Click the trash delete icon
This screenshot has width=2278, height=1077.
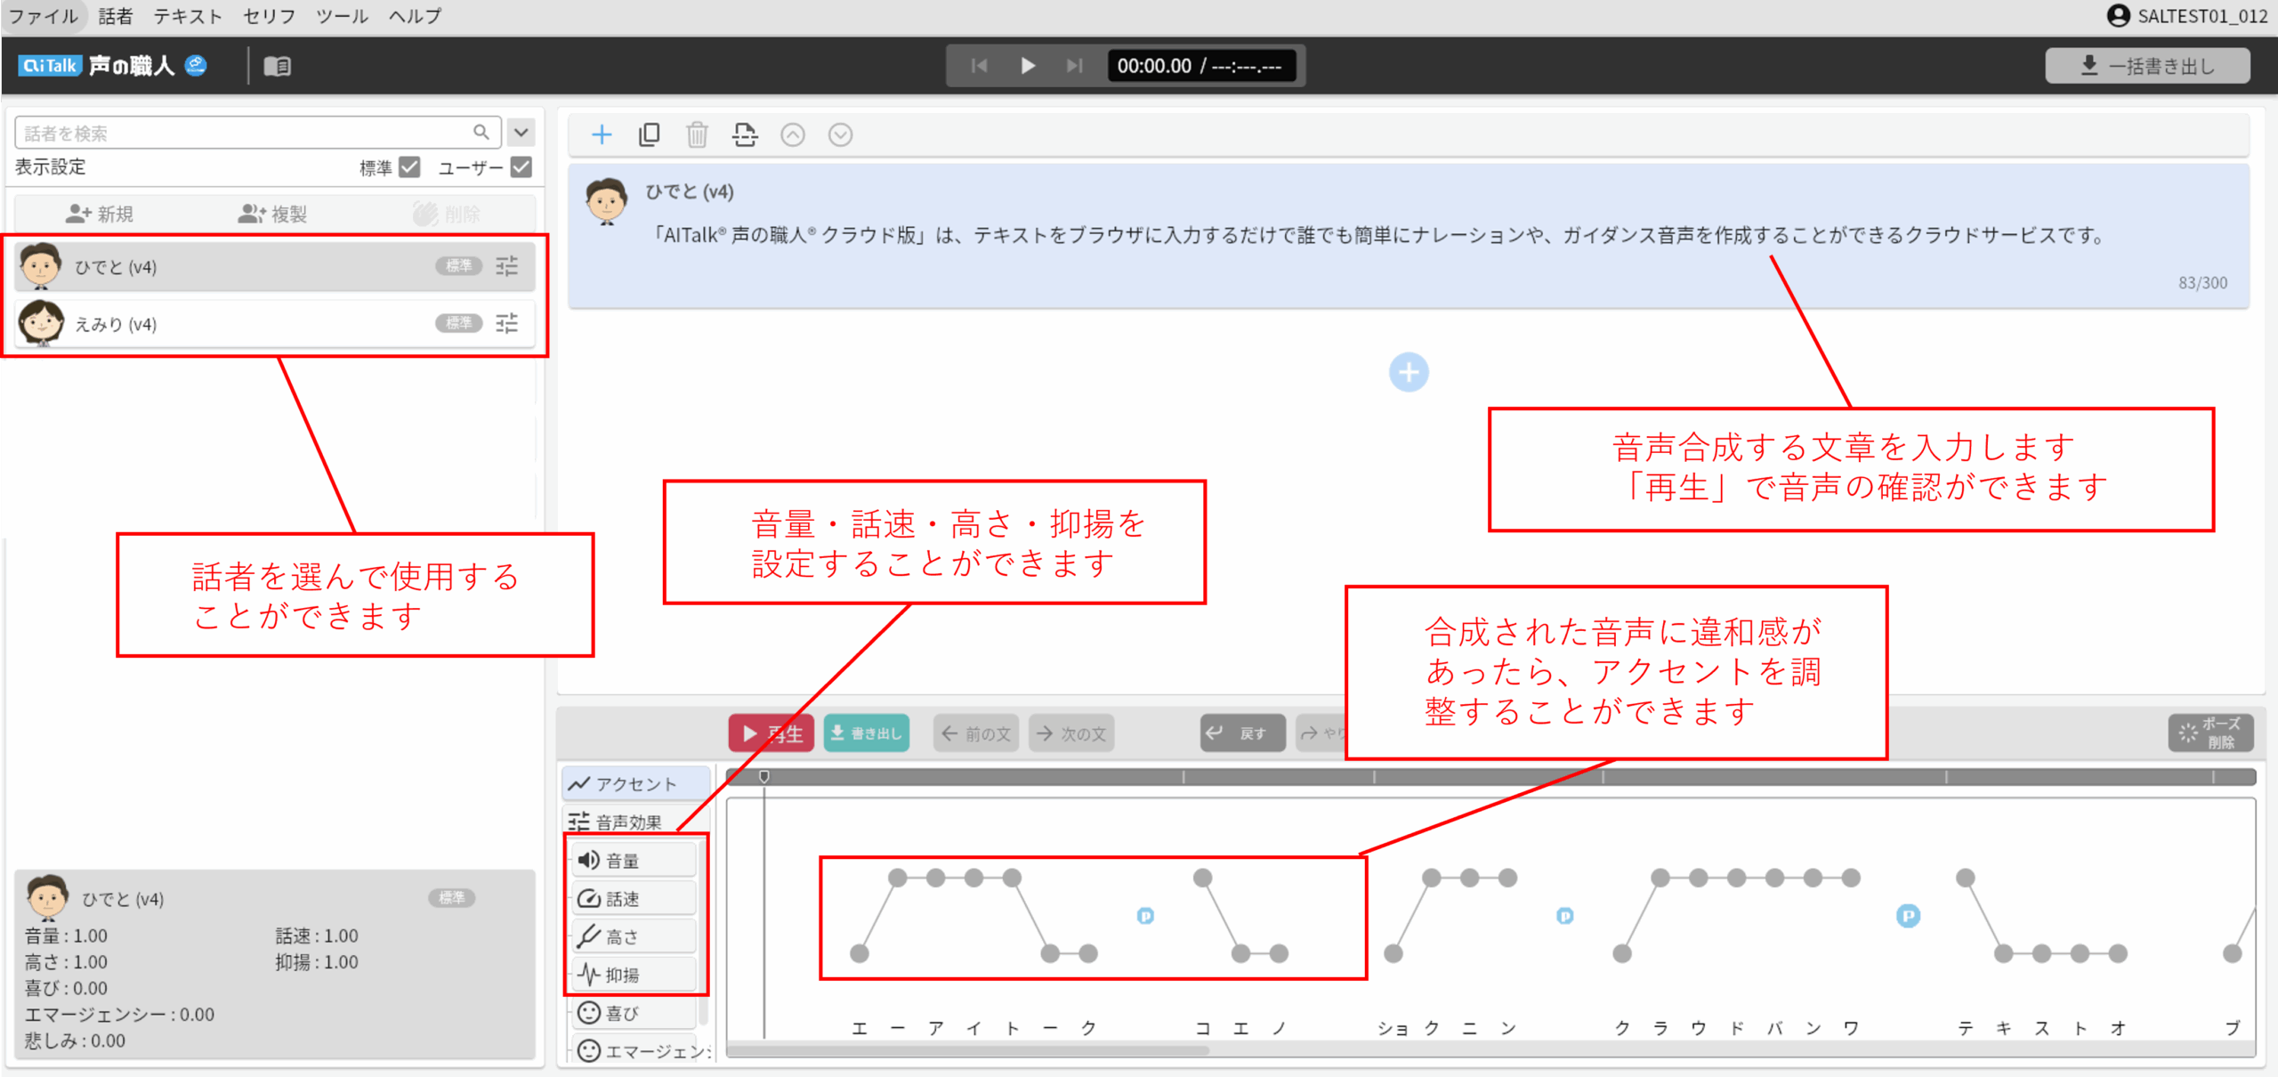[697, 134]
